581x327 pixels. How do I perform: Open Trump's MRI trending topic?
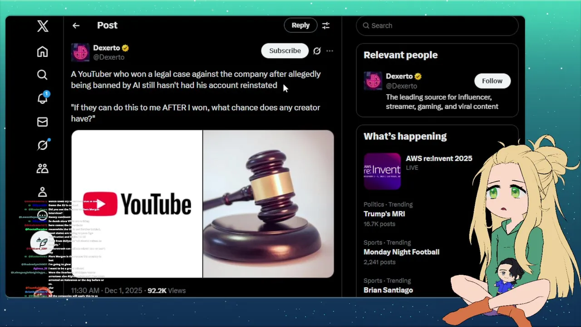[384, 214]
